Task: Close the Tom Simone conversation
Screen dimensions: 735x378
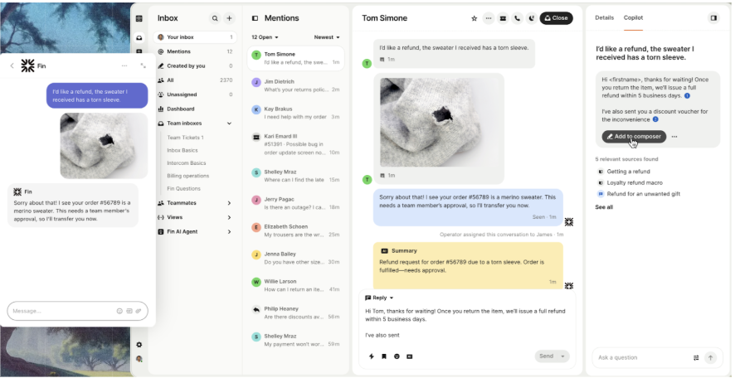Action: (x=556, y=18)
